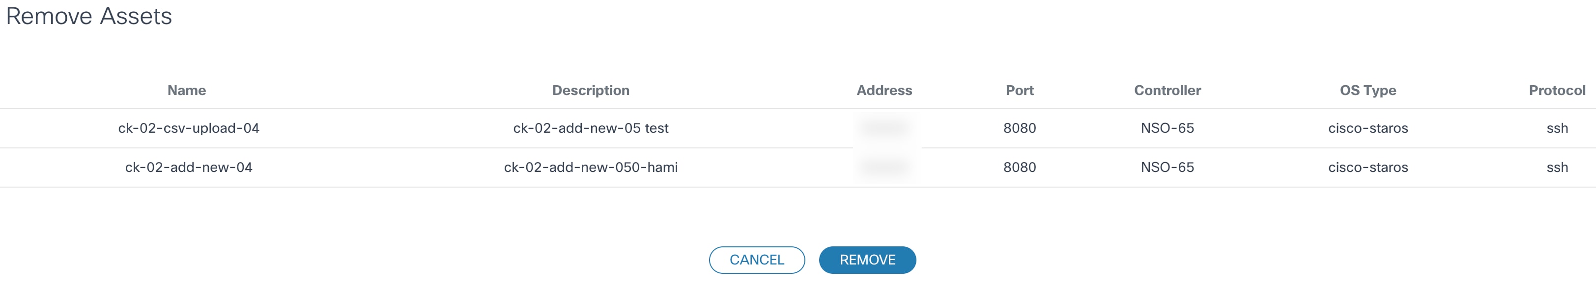Click cisco-staros in the second row
Image resolution: width=1596 pixels, height=288 pixels.
[x=1368, y=167]
